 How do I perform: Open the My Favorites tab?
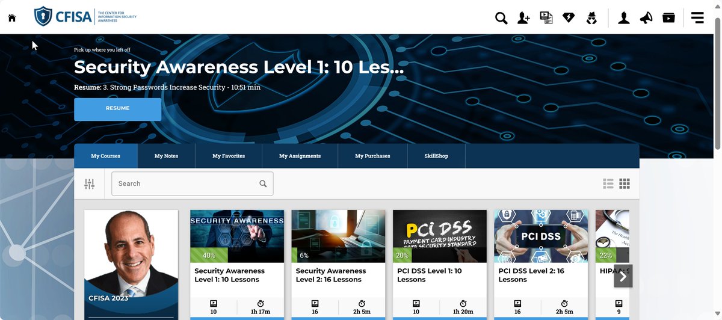click(x=229, y=156)
